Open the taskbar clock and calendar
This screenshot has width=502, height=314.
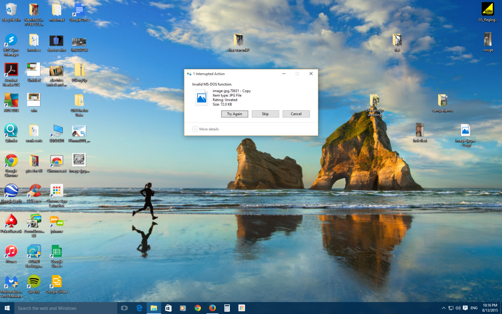[x=489, y=308]
